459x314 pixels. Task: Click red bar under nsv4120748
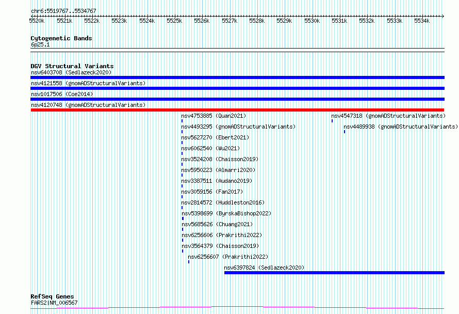(x=237, y=110)
